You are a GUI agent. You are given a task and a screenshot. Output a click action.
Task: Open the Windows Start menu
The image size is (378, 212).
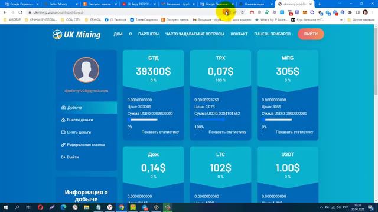[x=5, y=207]
